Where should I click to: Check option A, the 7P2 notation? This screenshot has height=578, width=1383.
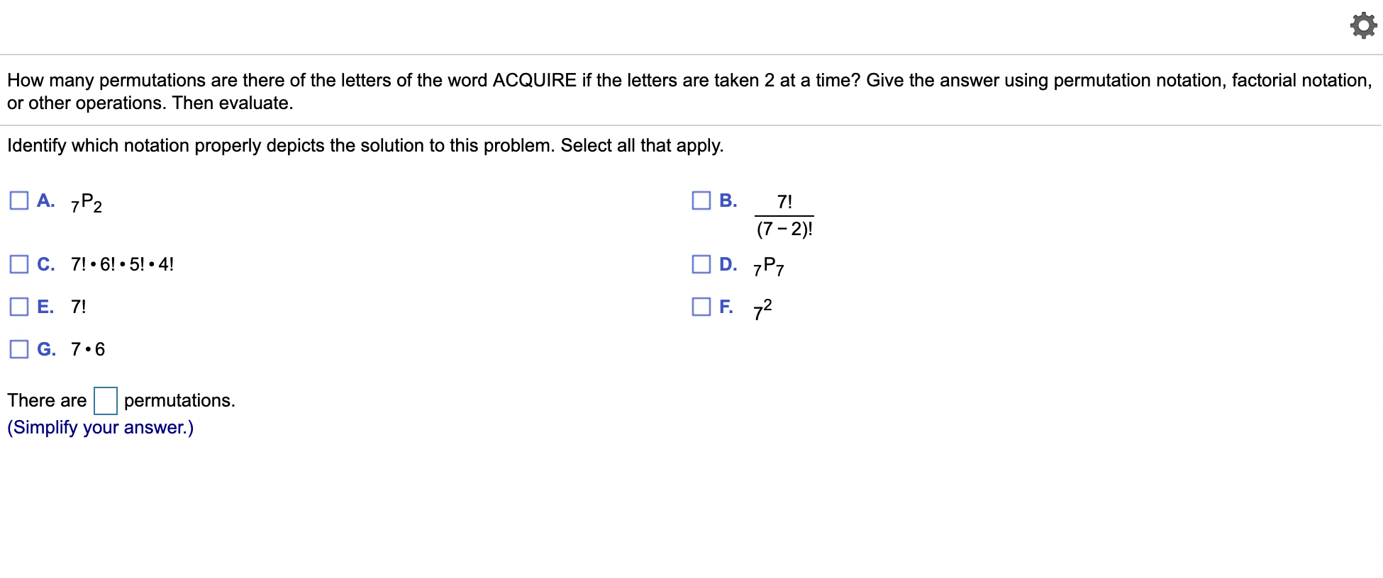(x=18, y=200)
